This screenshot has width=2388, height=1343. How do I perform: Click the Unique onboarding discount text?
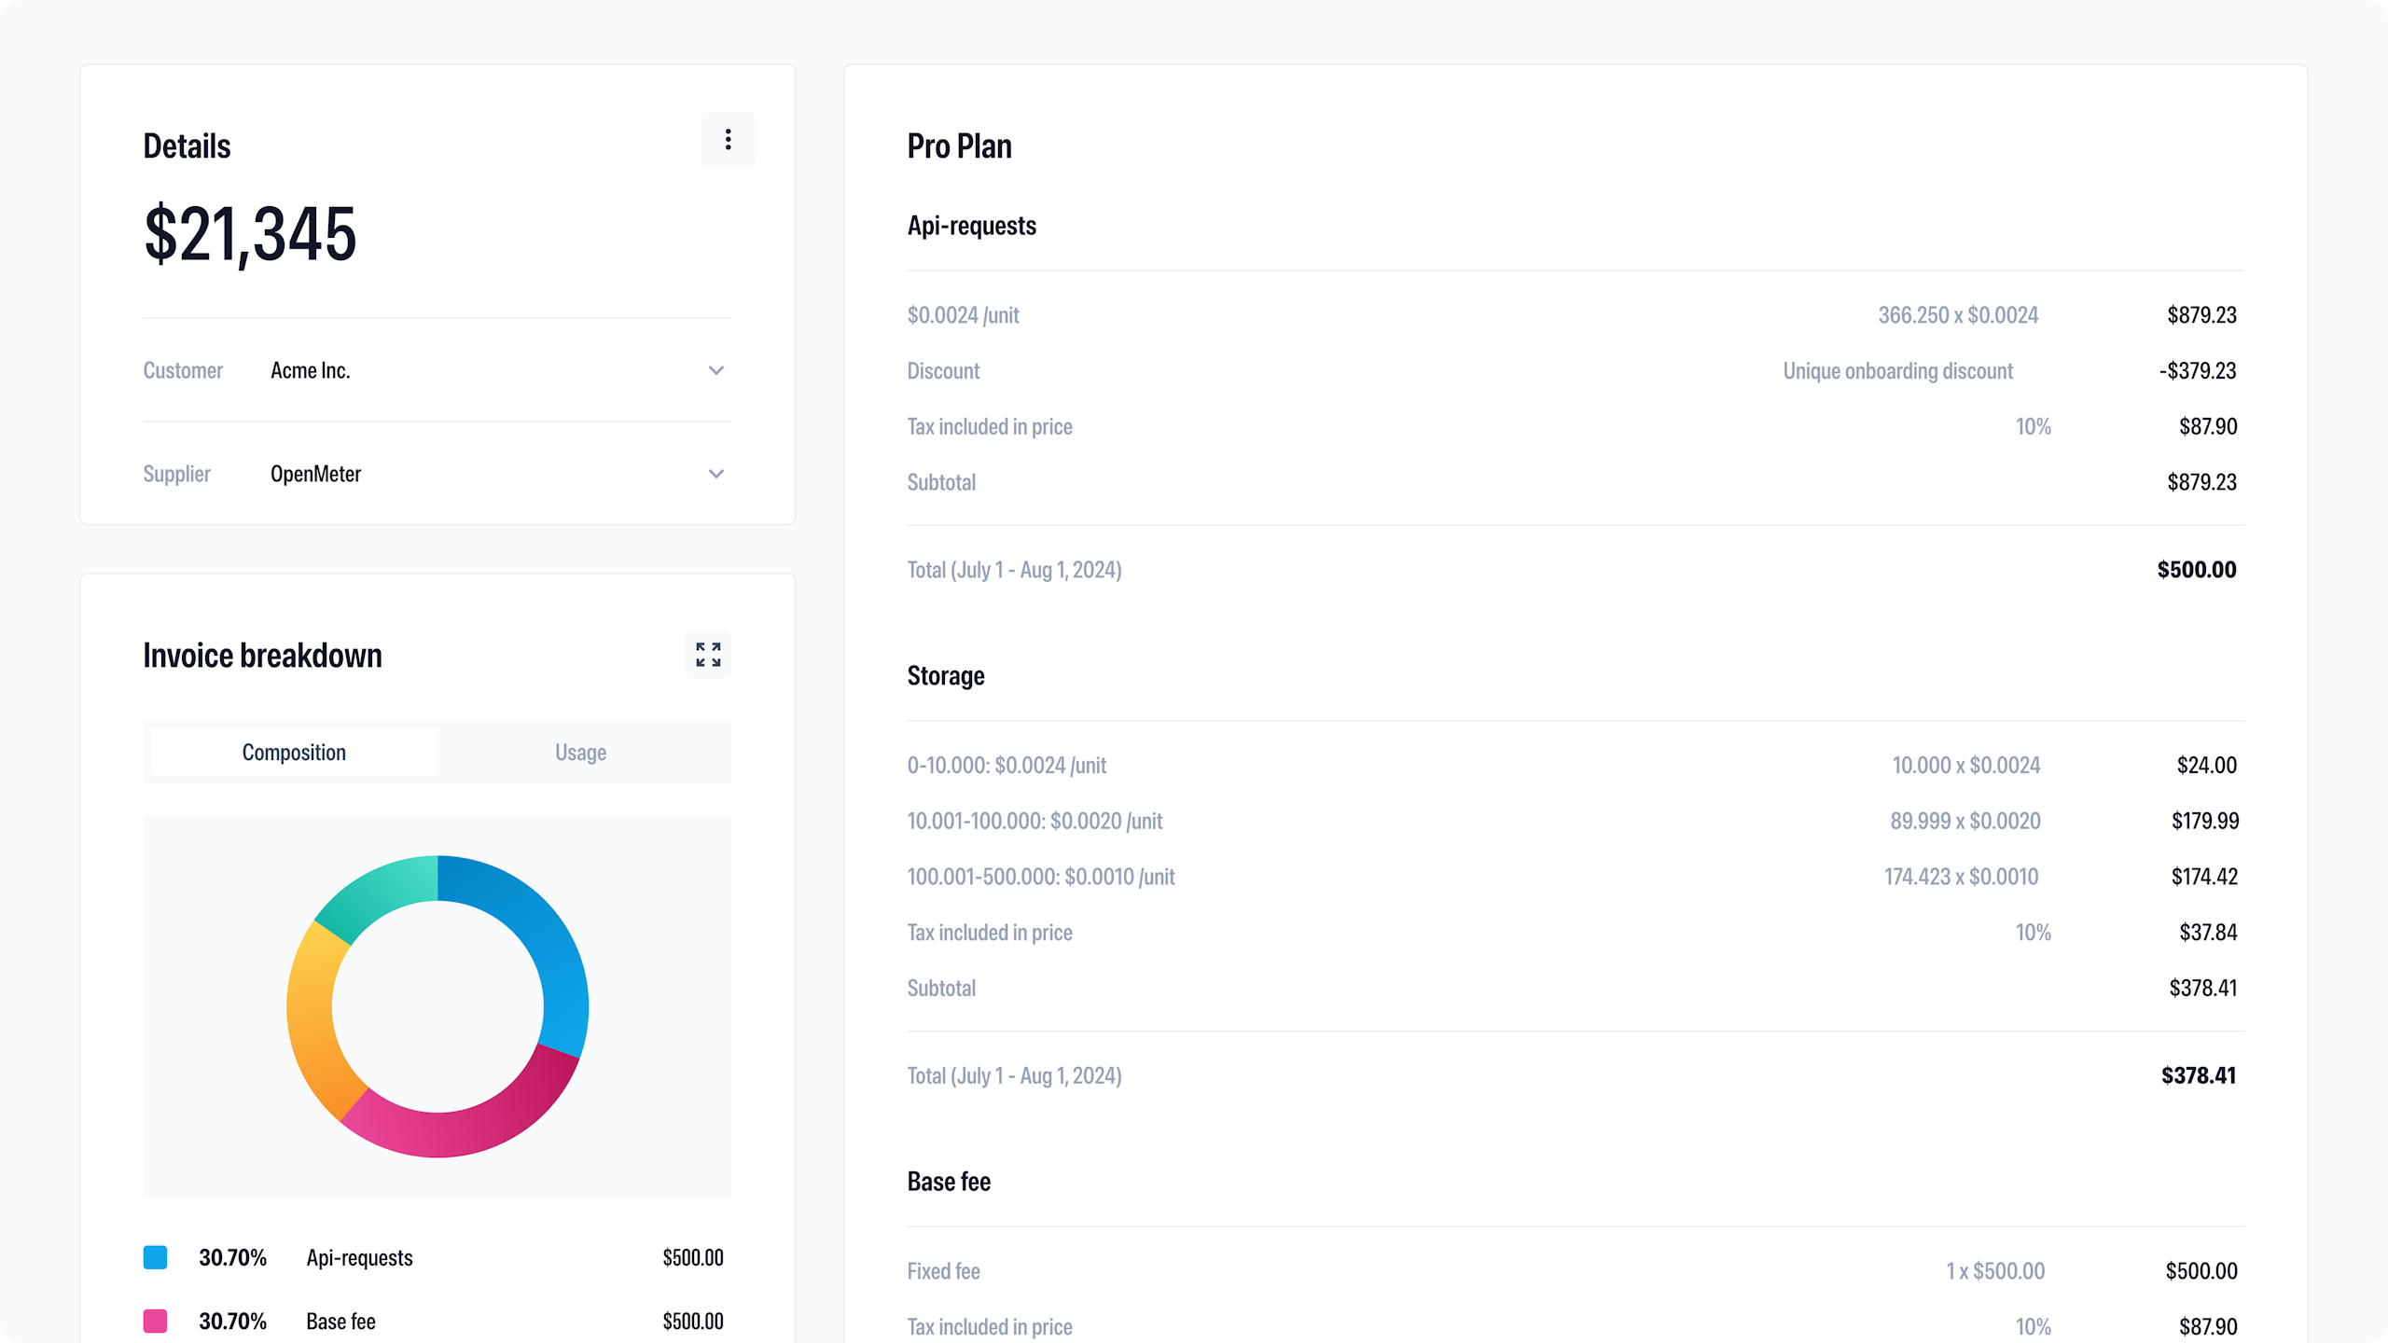click(x=1897, y=371)
